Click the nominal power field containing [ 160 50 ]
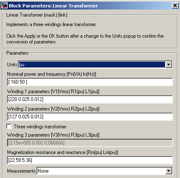This screenshot has height=178, width=180. [90, 82]
